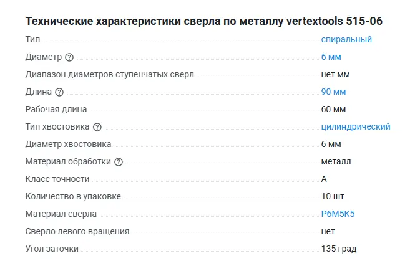Select the 135 град value
Screen dimensions: 420x271
tap(339, 249)
